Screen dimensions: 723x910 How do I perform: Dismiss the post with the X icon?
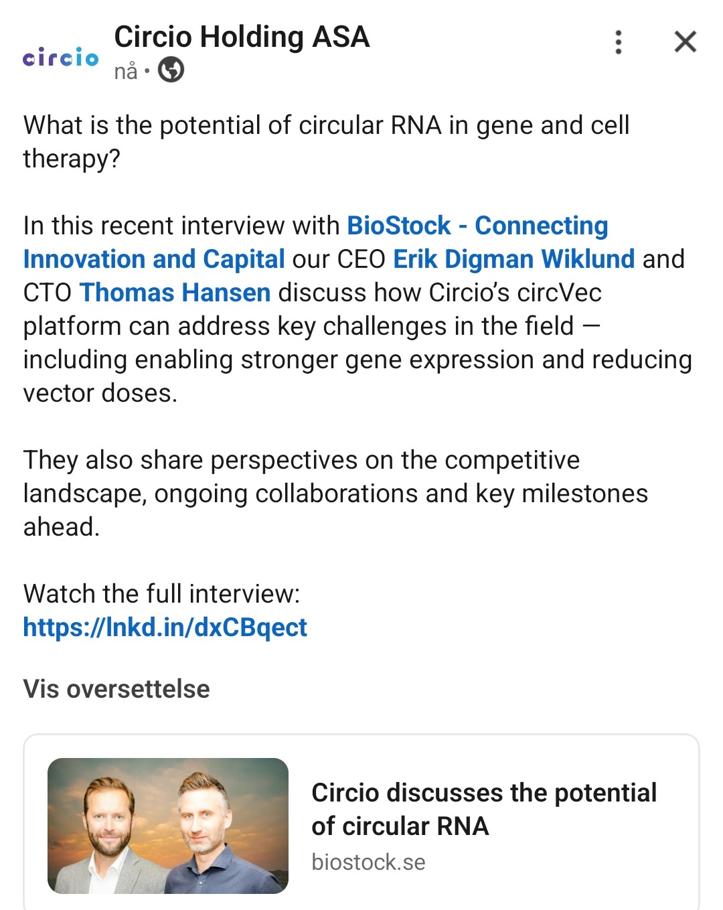[685, 42]
